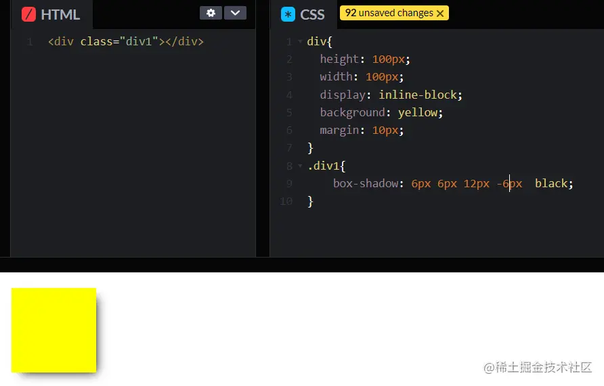The height and width of the screenshot is (386, 604).
Task: Click the background: yellow declaration
Action: (x=381, y=112)
